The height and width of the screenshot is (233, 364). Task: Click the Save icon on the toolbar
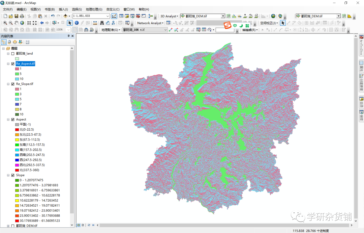pos(16,16)
